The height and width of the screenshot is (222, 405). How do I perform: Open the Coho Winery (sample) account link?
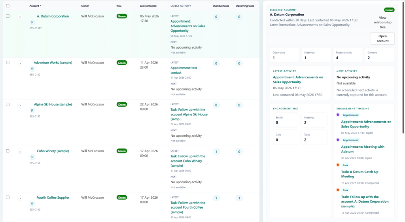pyautogui.click(x=53, y=151)
